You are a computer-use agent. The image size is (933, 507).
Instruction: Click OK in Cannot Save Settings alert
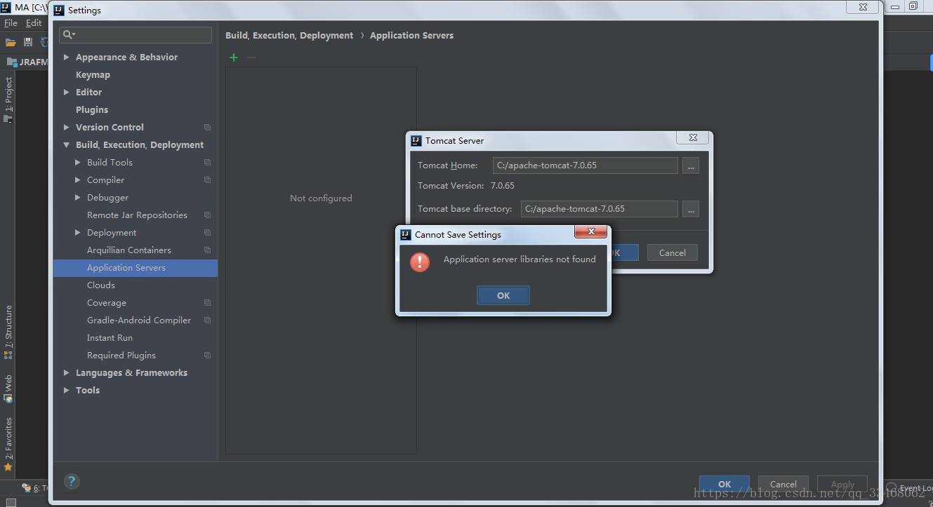[x=503, y=295]
